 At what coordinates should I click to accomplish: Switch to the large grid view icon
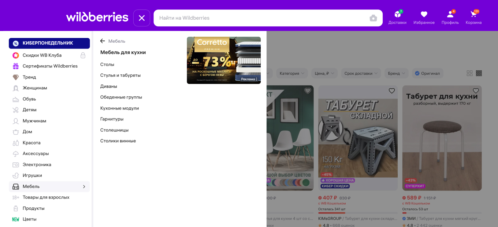(469, 73)
